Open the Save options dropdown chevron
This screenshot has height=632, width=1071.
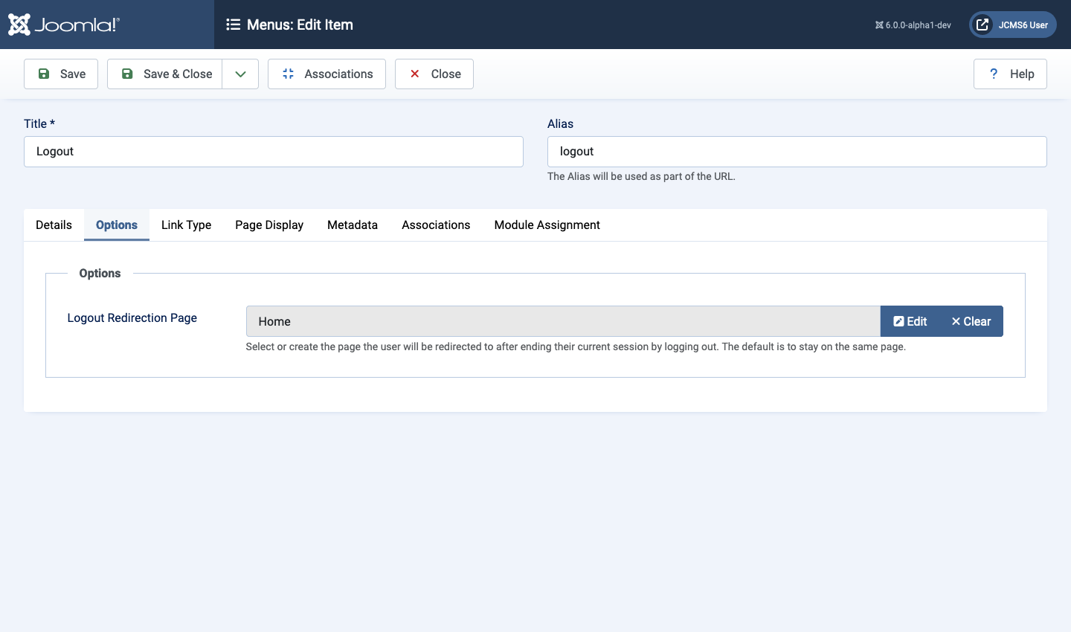[x=239, y=74]
